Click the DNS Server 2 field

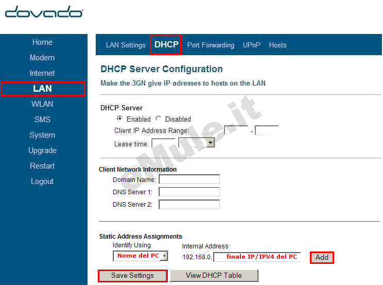pyautogui.click(x=189, y=204)
